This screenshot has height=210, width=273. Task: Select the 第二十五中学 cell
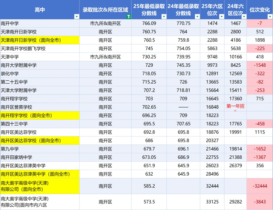[x=40, y=82]
